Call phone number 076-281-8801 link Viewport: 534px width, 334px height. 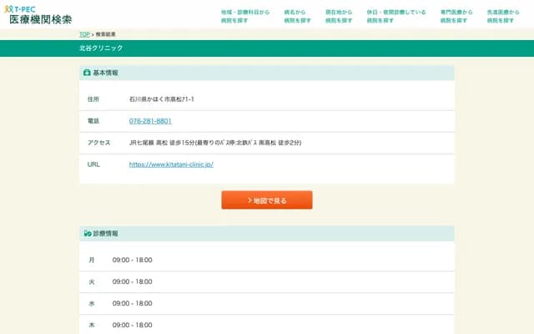[x=150, y=121]
